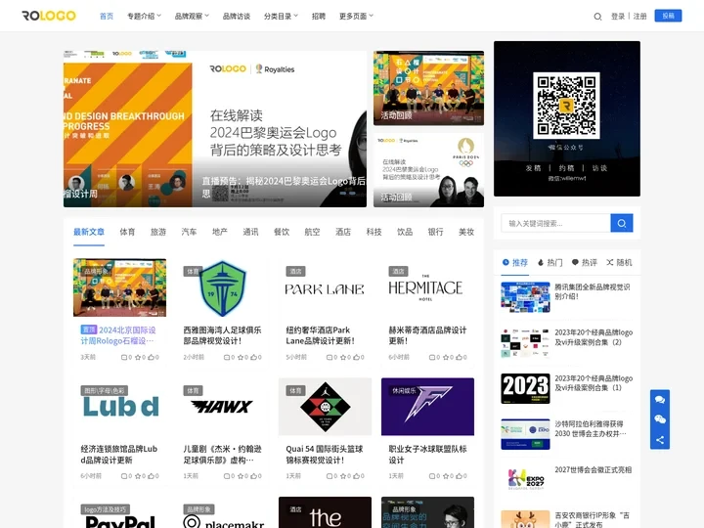Expand the 品牌观察 dropdown menu
The image size is (704, 528).
[192, 17]
